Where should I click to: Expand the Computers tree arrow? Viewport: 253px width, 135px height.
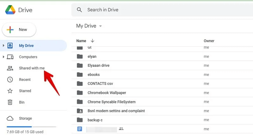[3, 57]
